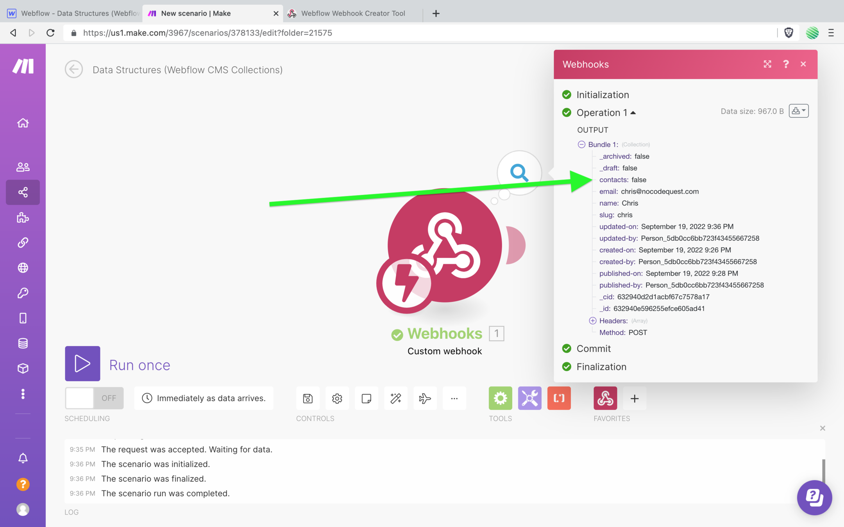
Task: Open the More vertical dots in sidebar
Action: (23, 394)
